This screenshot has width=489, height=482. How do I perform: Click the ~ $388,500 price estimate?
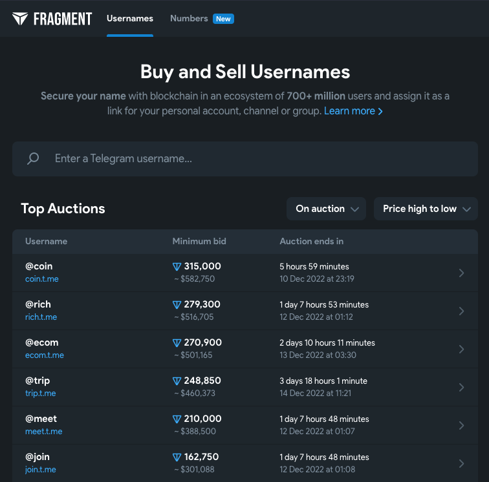point(195,432)
